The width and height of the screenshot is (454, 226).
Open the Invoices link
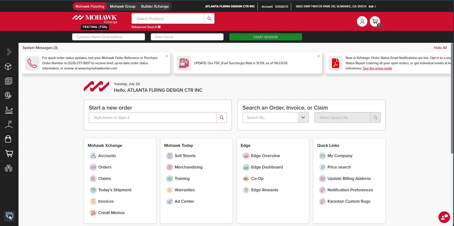pos(106,201)
